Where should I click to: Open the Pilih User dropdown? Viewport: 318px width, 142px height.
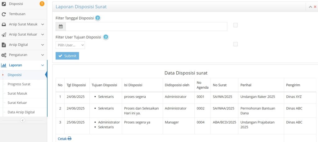(x=70, y=45)
